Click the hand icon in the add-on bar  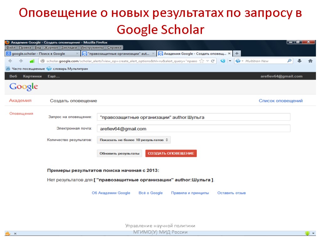8,233
